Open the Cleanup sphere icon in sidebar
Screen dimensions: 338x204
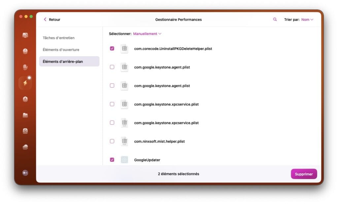(25, 51)
